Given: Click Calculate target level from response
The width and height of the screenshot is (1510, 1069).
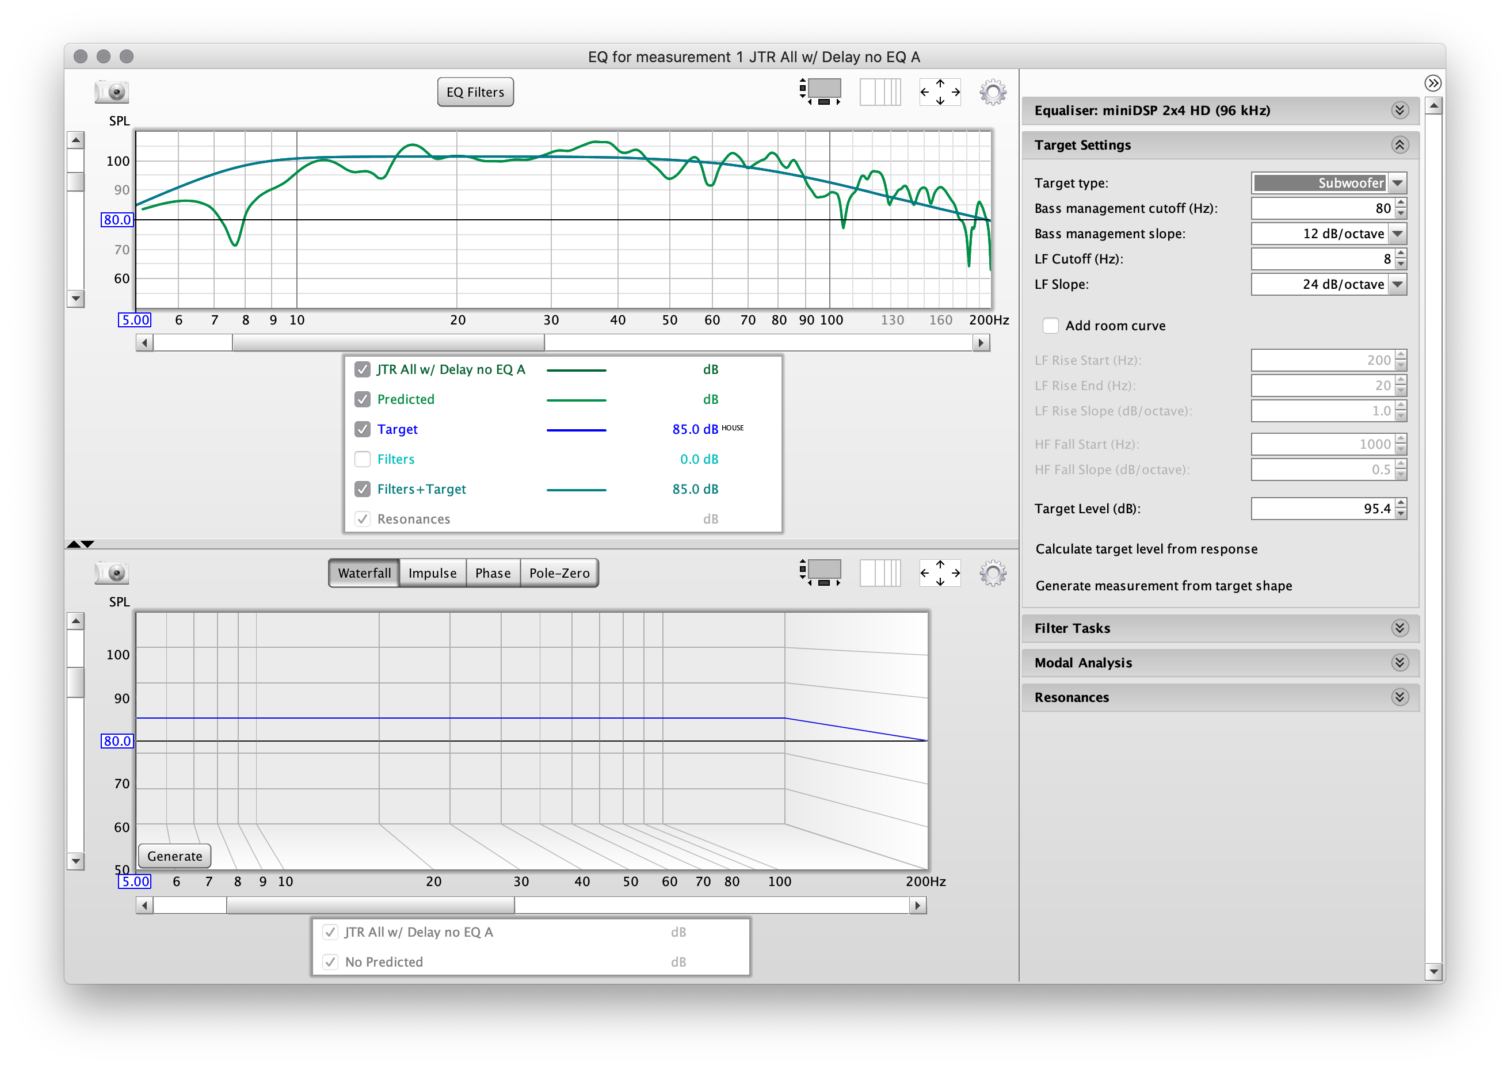Looking at the screenshot, I should (x=1146, y=549).
